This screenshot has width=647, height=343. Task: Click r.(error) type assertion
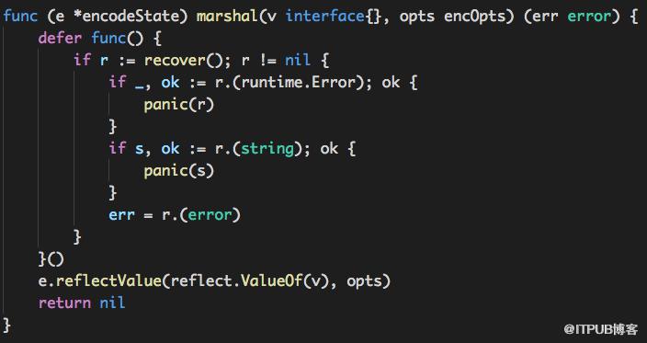[201, 215]
